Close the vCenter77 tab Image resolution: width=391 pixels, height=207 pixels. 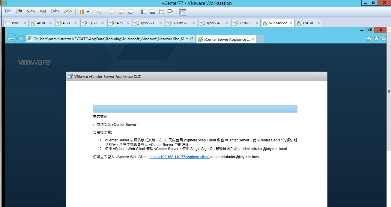click(x=291, y=23)
